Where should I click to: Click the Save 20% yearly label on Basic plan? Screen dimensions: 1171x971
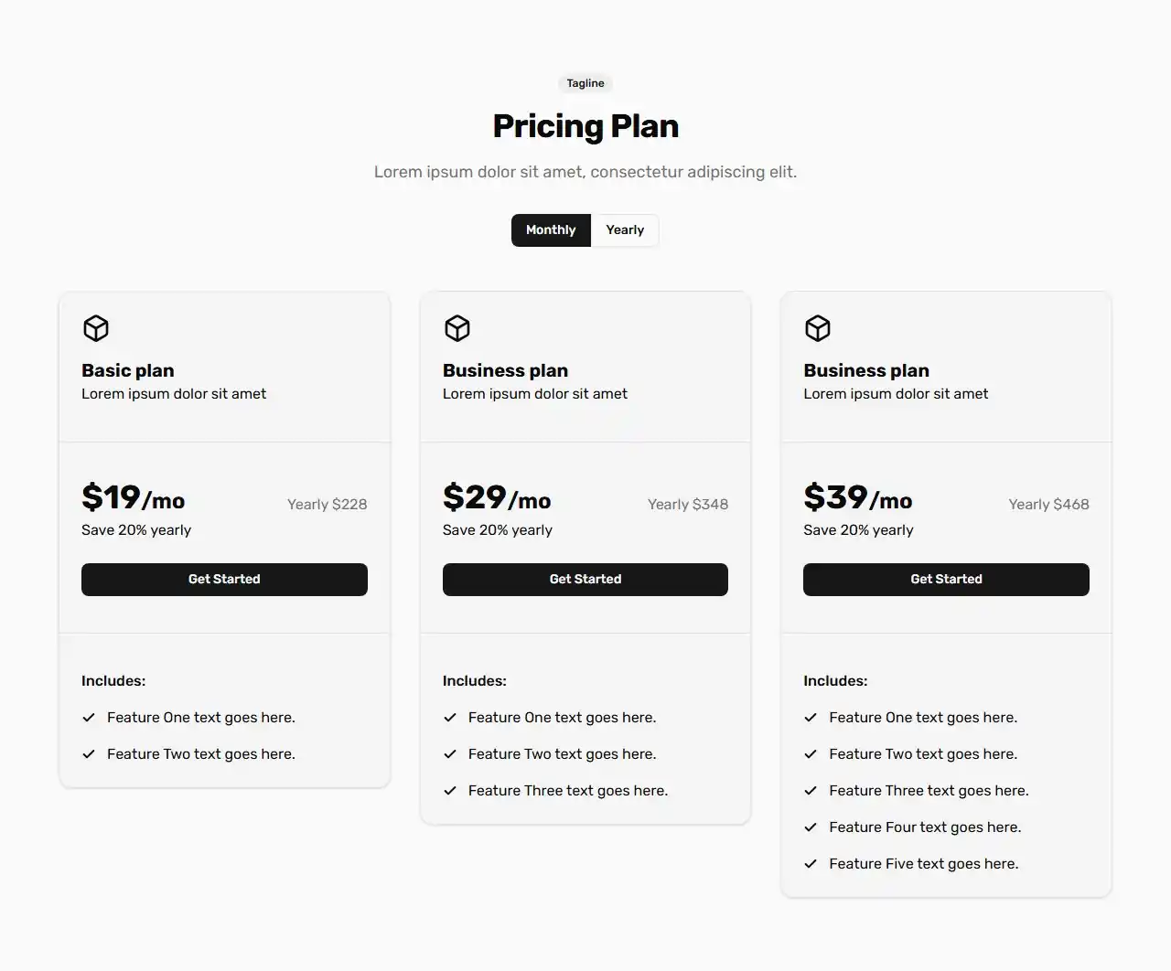click(135, 529)
